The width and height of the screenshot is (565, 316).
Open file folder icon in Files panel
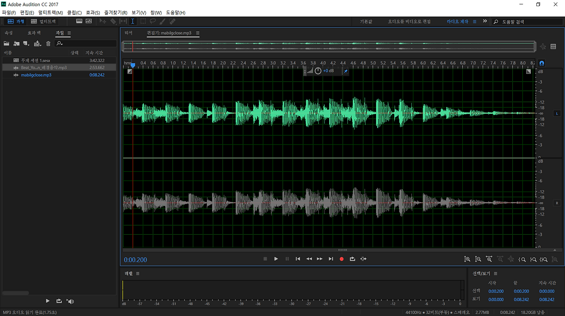click(7, 43)
